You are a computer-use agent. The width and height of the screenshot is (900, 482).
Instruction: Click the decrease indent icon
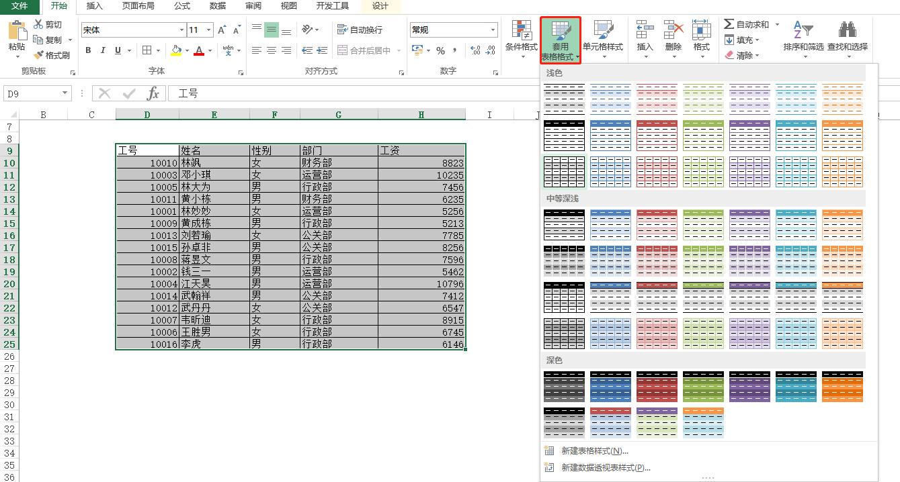tap(307, 50)
